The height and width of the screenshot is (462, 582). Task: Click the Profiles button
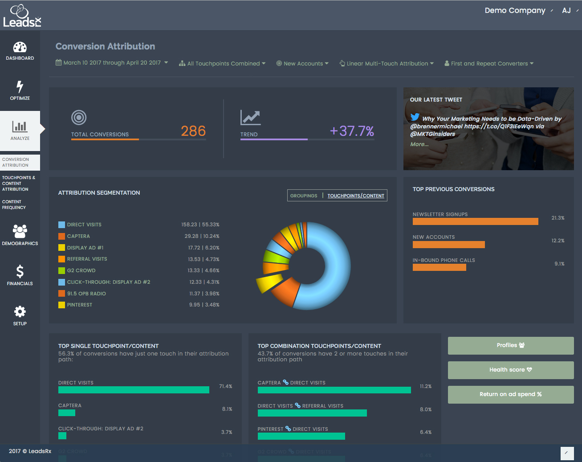tap(511, 345)
